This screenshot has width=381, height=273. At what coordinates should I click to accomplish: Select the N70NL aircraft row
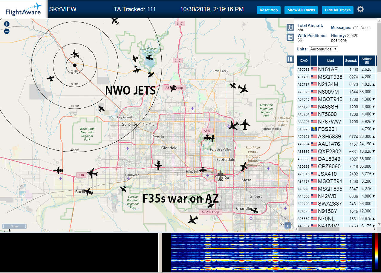[337, 218]
